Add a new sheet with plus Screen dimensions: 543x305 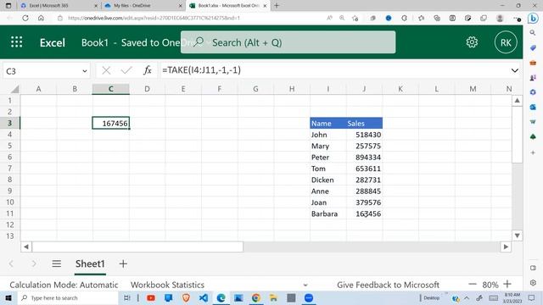123,263
